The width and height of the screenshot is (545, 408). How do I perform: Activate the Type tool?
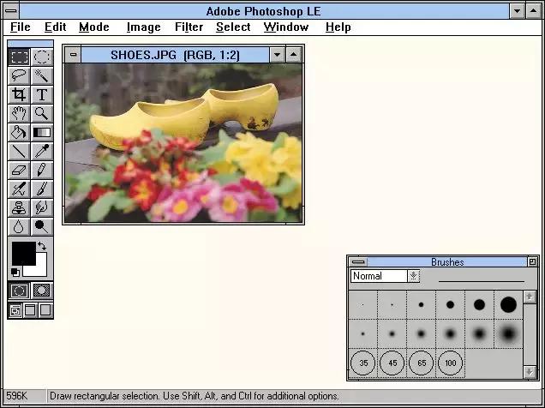pos(41,94)
